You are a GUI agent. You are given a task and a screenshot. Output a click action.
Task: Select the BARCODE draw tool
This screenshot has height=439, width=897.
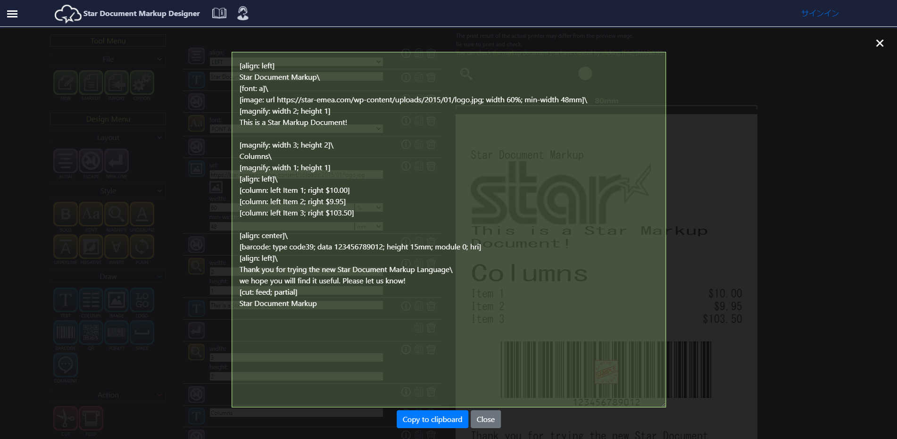[x=66, y=333]
